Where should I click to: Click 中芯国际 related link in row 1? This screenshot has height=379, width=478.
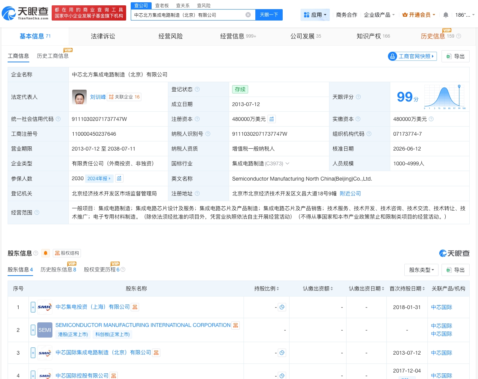tap(442, 307)
